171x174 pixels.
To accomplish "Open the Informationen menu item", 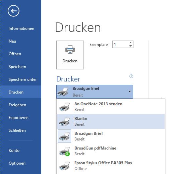I will (x=21, y=28).
